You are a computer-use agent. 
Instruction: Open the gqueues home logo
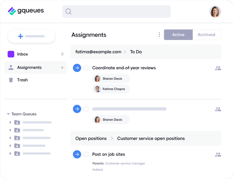pyautogui.click(x=26, y=11)
